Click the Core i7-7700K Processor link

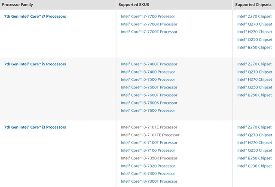[149, 24]
